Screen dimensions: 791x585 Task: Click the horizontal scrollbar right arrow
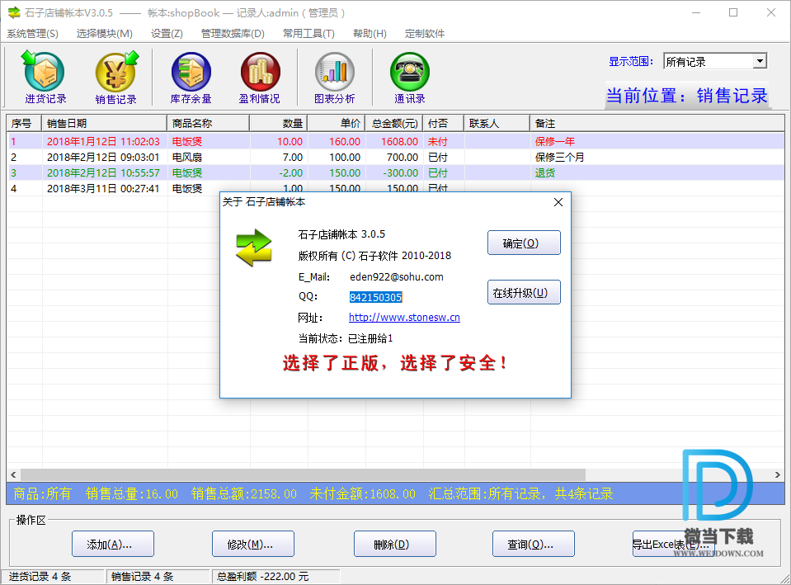click(x=777, y=474)
